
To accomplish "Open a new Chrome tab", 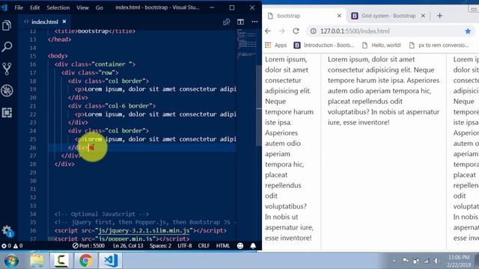I will pyautogui.click(x=439, y=16).
